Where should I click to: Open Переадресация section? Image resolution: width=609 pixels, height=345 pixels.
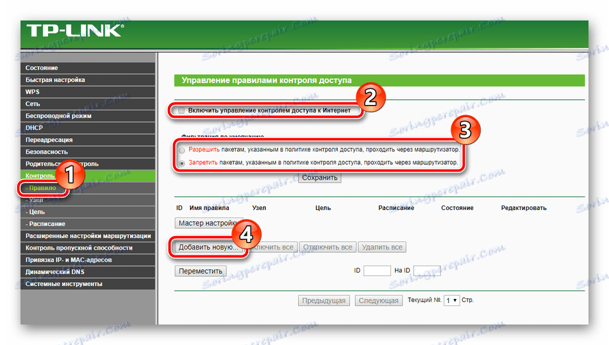click(88, 140)
